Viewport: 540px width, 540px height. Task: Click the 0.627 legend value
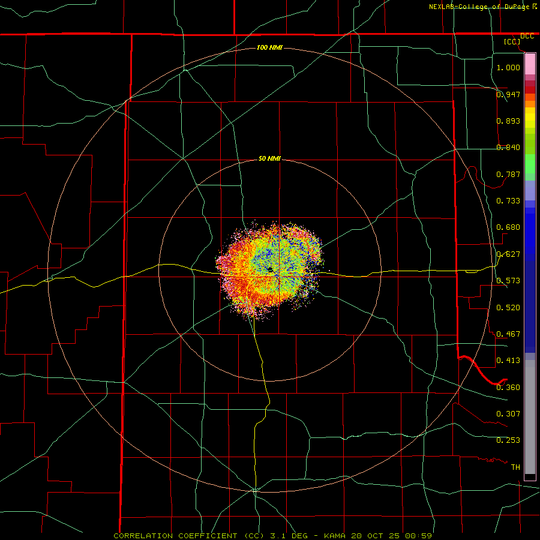click(508, 254)
